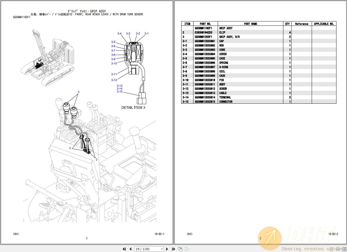Click the 3-13 callout label in the detail

point(120,86)
